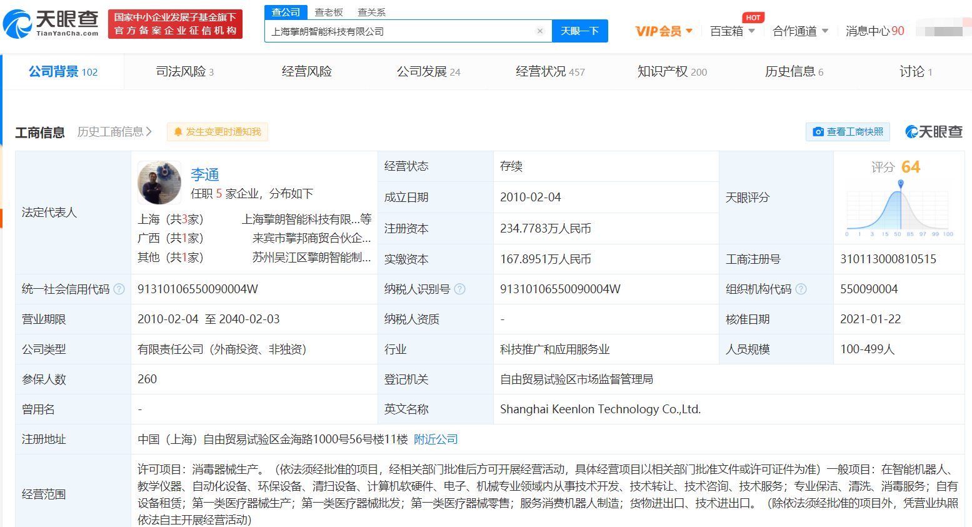This screenshot has width=972, height=527.
Task: Click the English name Shanghai Keenlon Technology Co.,Ltd.
Action: 601,409
